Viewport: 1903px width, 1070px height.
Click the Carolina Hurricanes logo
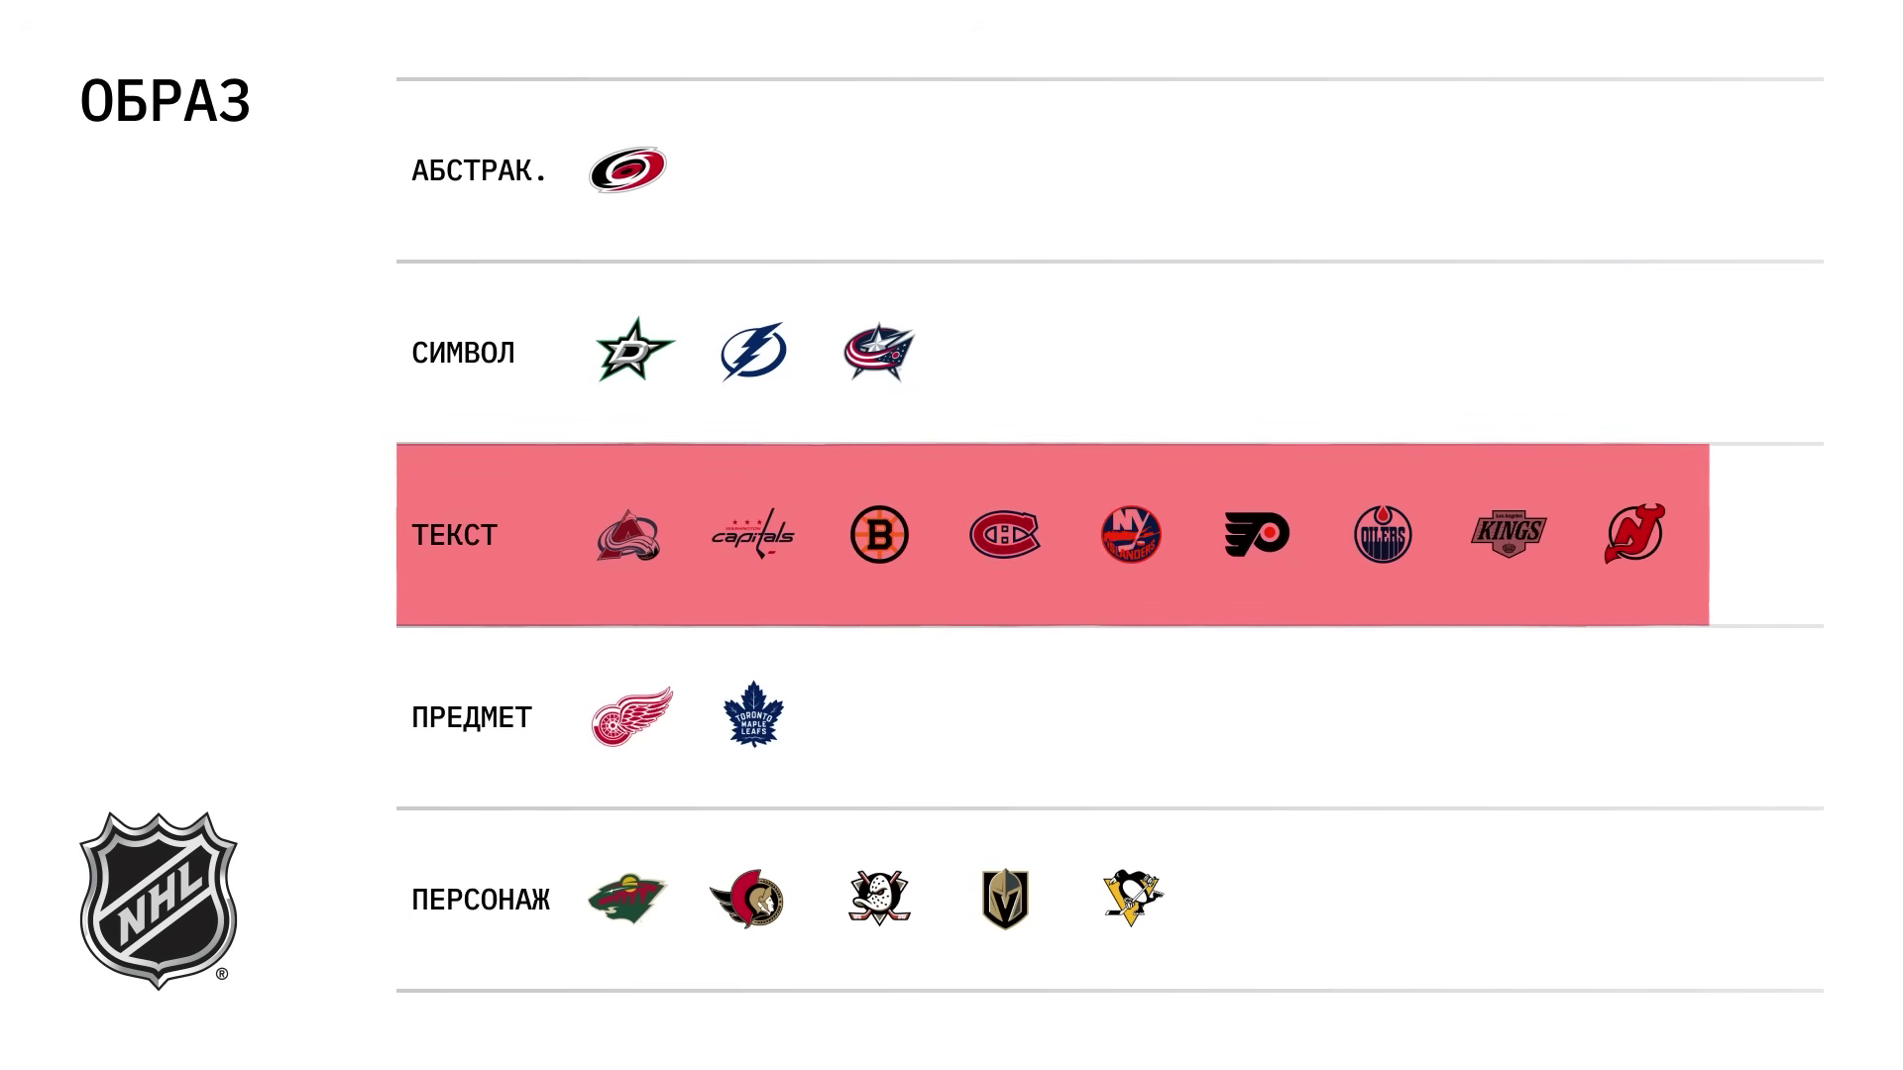627,169
